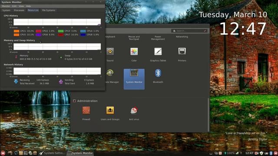Change the CPU1 graph color swatch

click(17, 31)
